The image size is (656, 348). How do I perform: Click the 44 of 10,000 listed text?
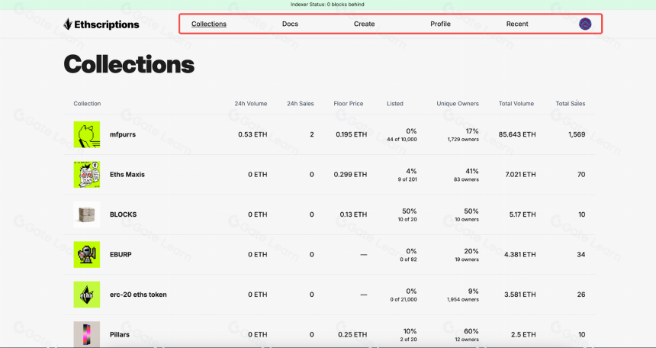coord(402,140)
